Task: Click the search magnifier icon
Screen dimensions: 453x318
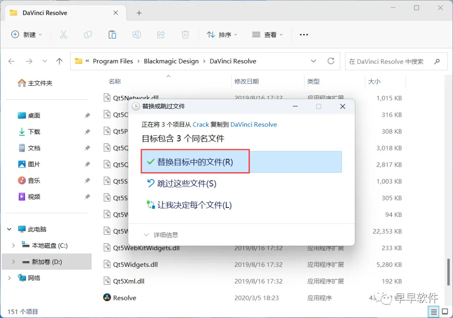Action: coord(437,61)
